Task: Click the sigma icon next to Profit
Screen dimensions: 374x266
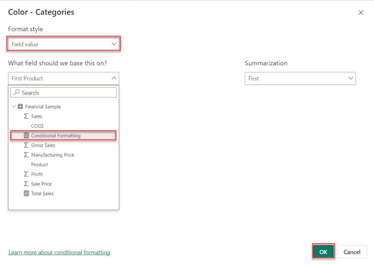Action: (26, 174)
